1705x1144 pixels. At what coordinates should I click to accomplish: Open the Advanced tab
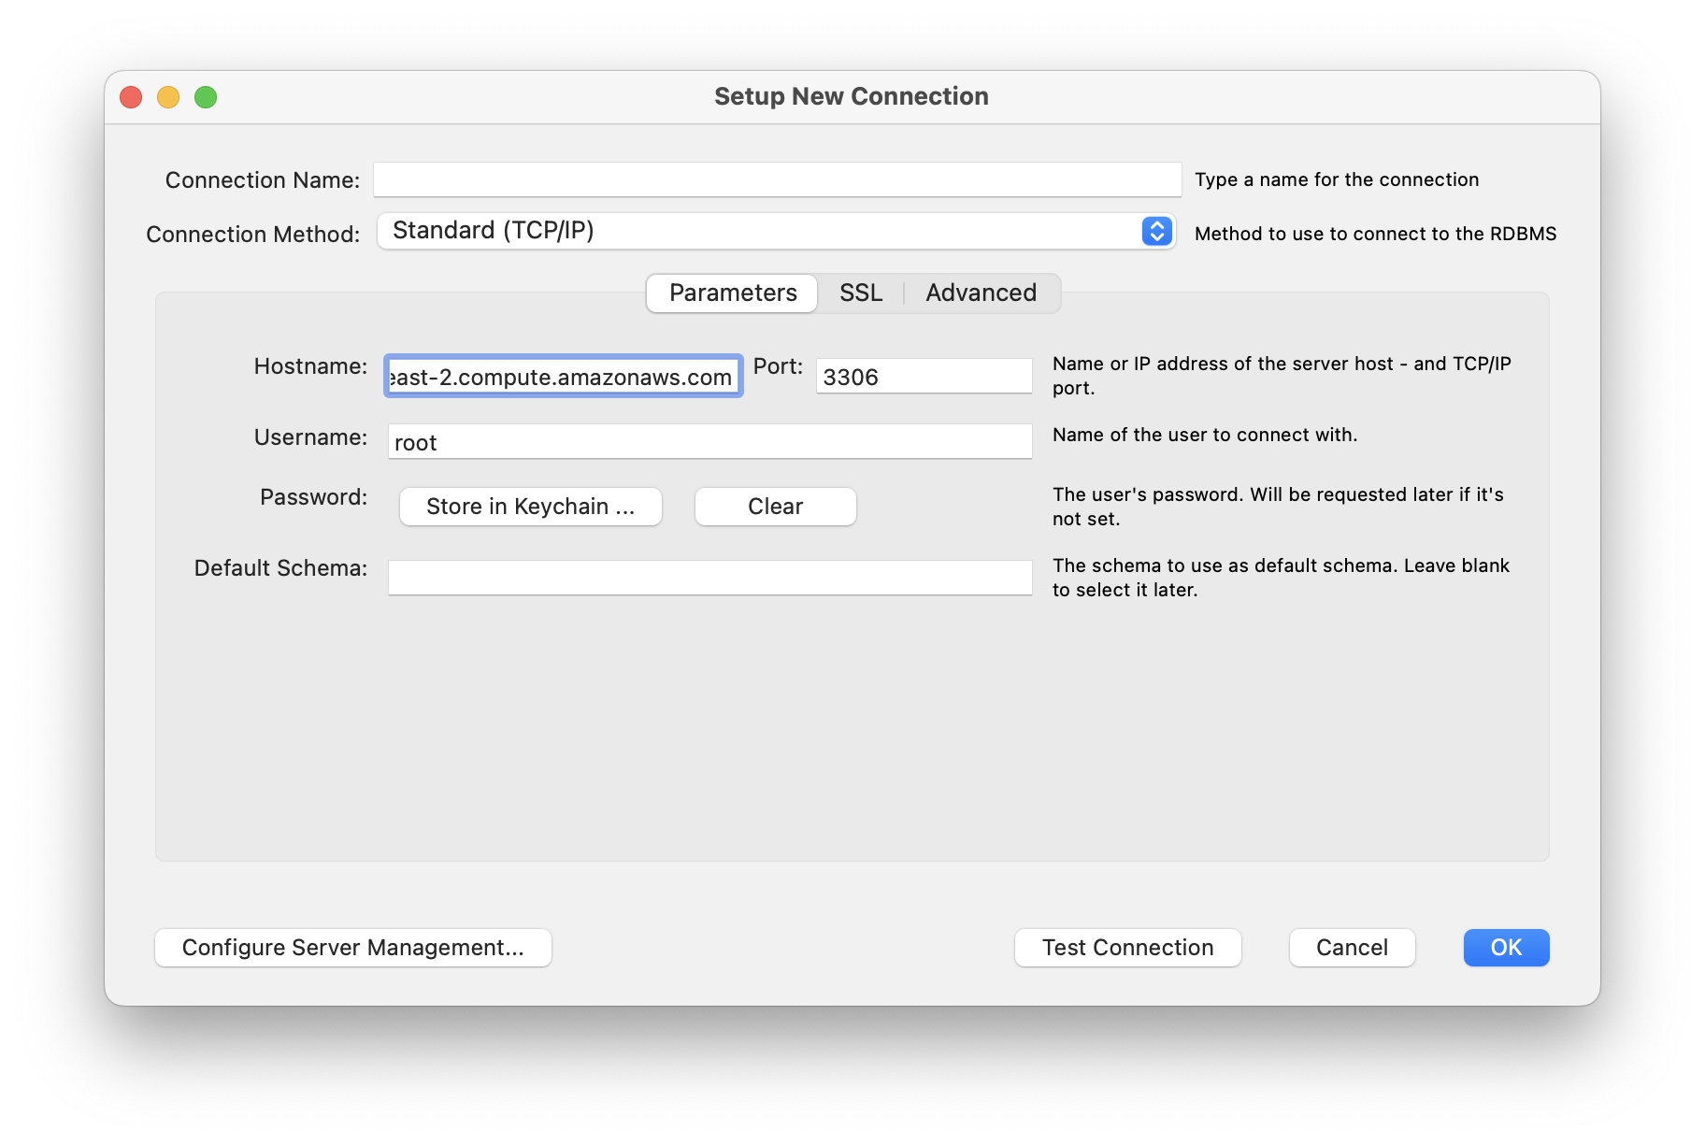click(x=981, y=293)
